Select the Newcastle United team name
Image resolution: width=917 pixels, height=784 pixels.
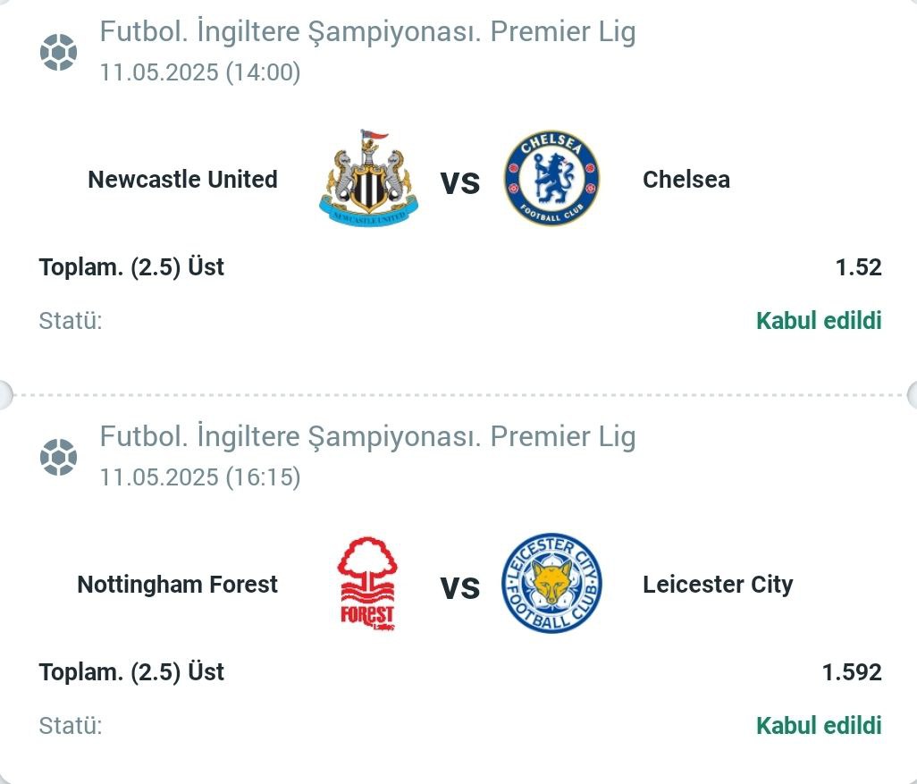click(x=182, y=180)
